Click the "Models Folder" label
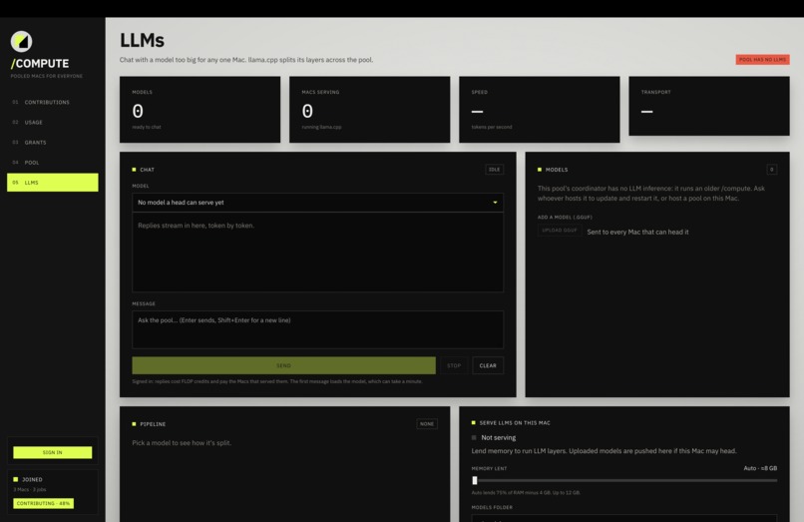Viewport: 804px width, 522px height. (x=492, y=507)
